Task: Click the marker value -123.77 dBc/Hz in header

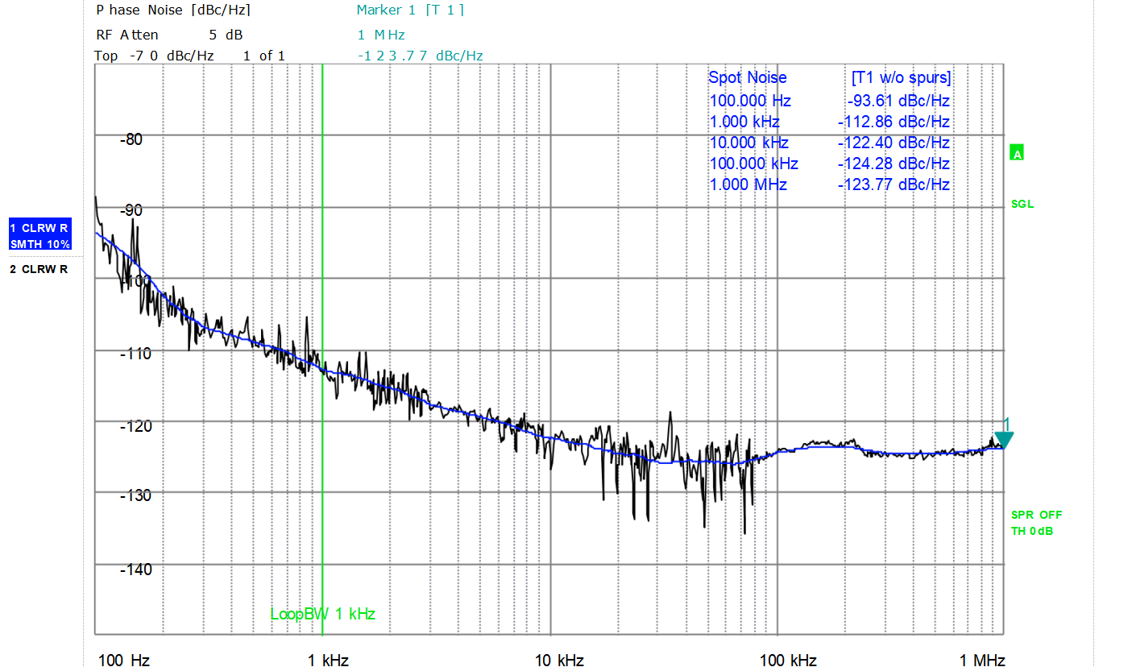Action: coord(421,56)
